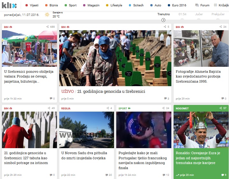Click the Križaljka grid icon

point(215,5)
